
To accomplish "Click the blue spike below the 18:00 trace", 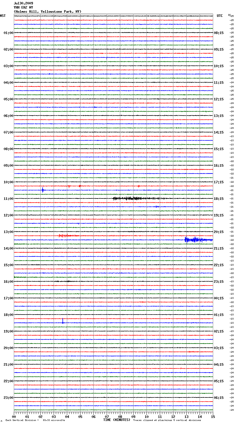I will coord(63,321).
